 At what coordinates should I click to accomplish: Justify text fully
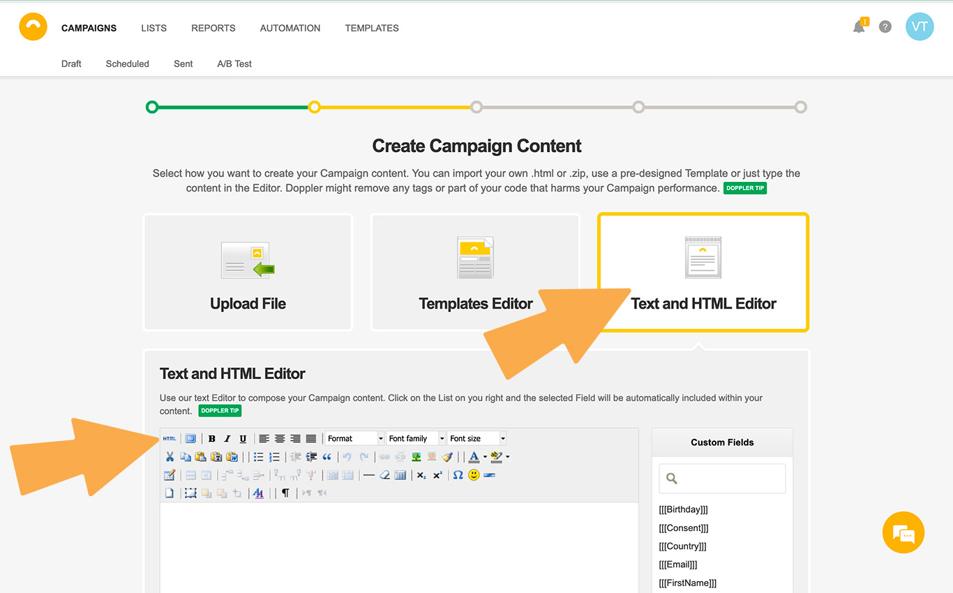click(311, 438)
